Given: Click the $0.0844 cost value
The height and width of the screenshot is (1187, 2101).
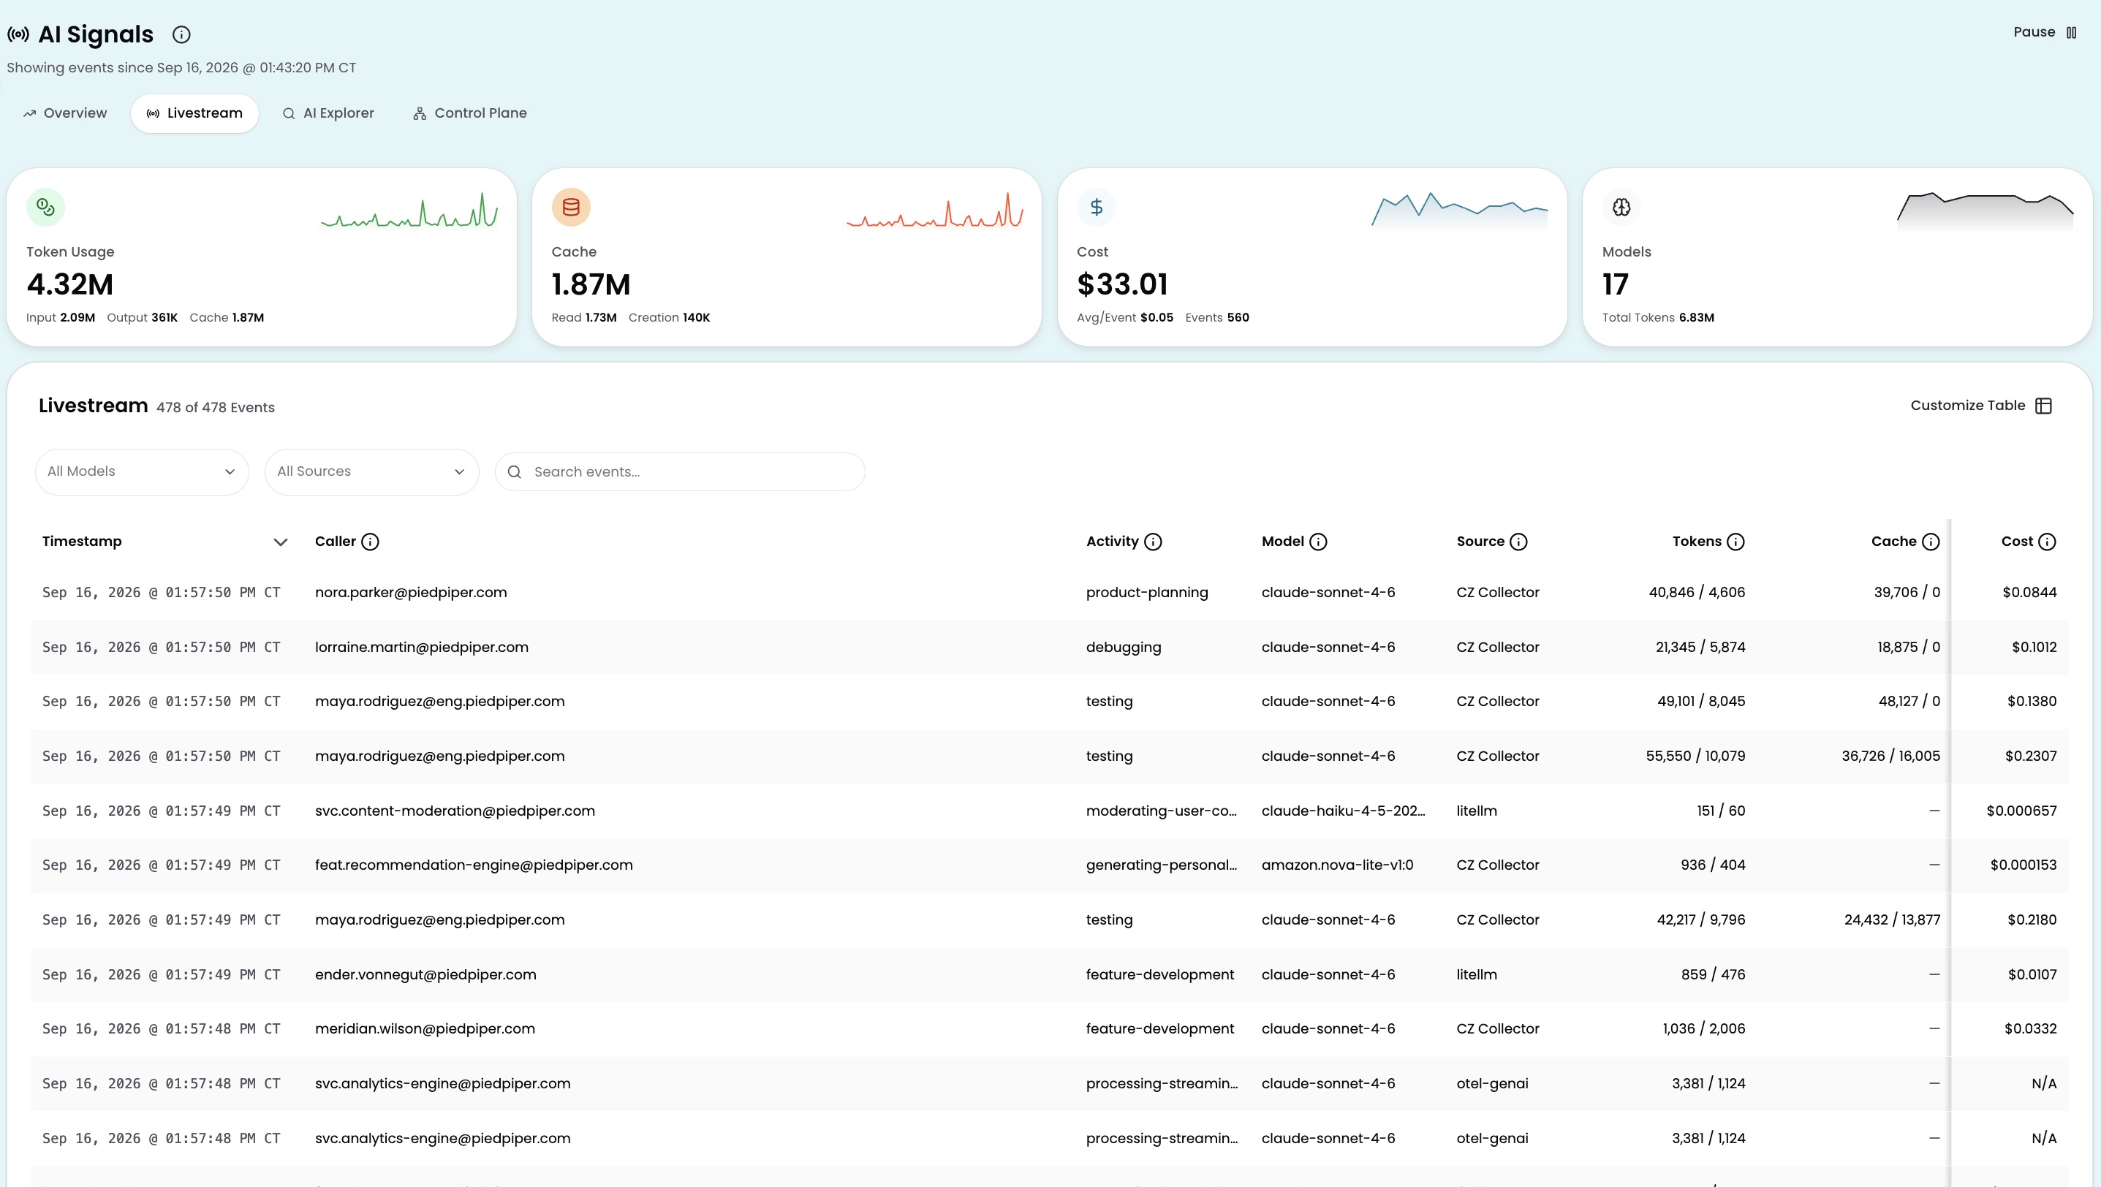Looking at the screenshot, I should [2029, 593].
